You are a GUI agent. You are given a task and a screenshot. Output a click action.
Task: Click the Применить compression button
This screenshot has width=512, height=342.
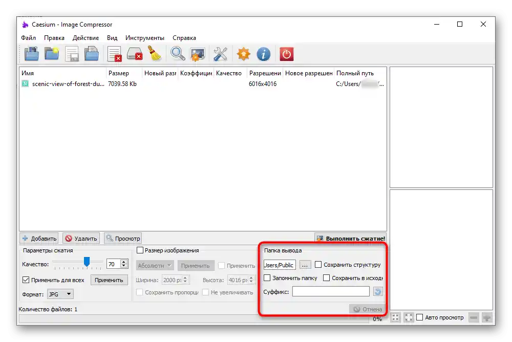pyautogui.click(x=109, y=280)
